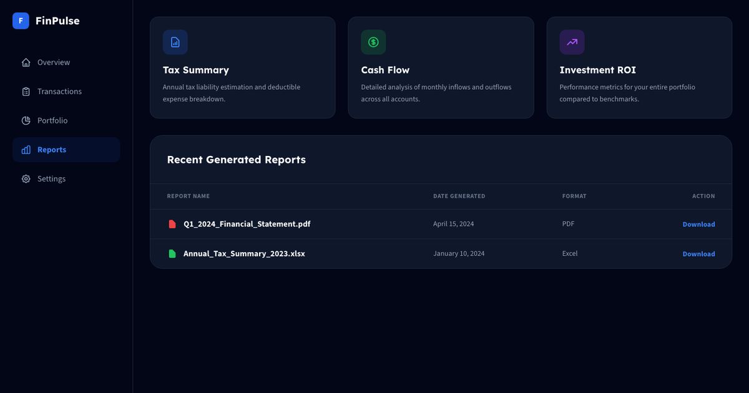Screen dimensions: 749x393
Task: Open the Tax Summary card title
Action: click(196, 70)
